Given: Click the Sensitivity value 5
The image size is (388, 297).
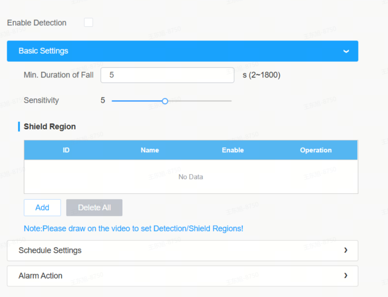Looking at the screenshot, I should [x=103, y=100].
